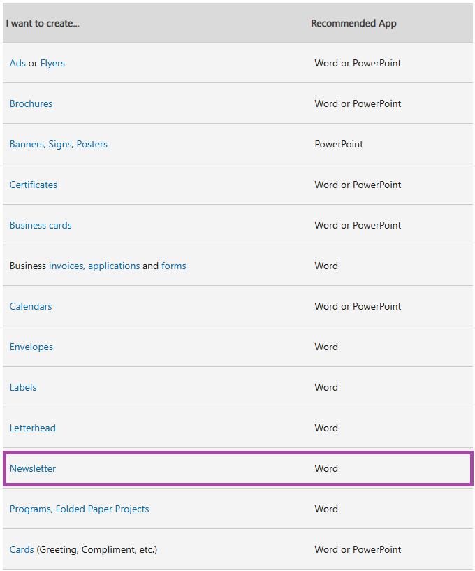Select 'Word' in the invoices row
This screenshot has width=475, height=571.
pos(326,266)
